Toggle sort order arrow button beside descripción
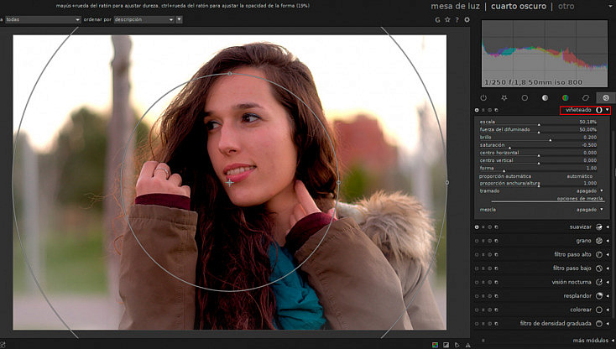The width and height of the screenshot is (616, 349). click(x=179, y=19)
